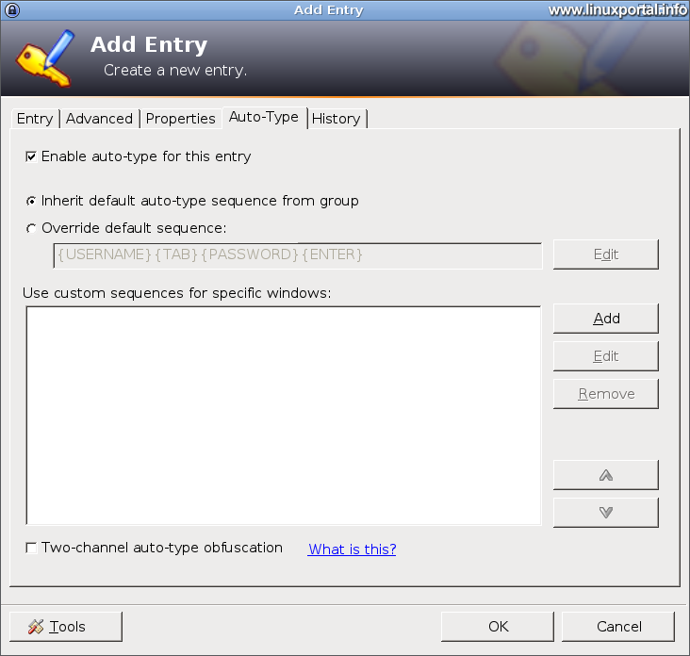Viewport: 690px width, 656px height.
Task: Click the default sequence text field
Action: (x=297, y=254)
